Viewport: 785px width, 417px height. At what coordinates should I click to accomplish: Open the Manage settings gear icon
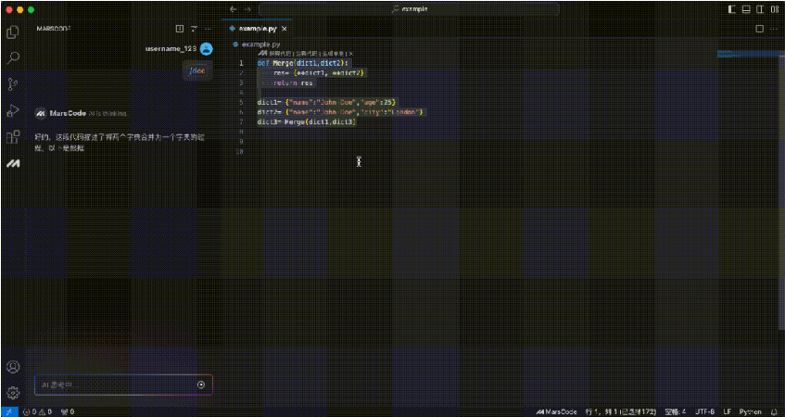(13, 392)
